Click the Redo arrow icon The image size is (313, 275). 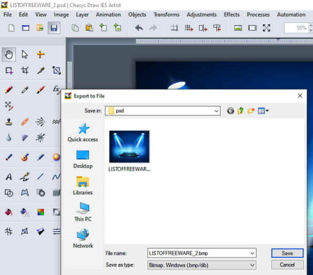pyautogui.click(x=153, y=28)
